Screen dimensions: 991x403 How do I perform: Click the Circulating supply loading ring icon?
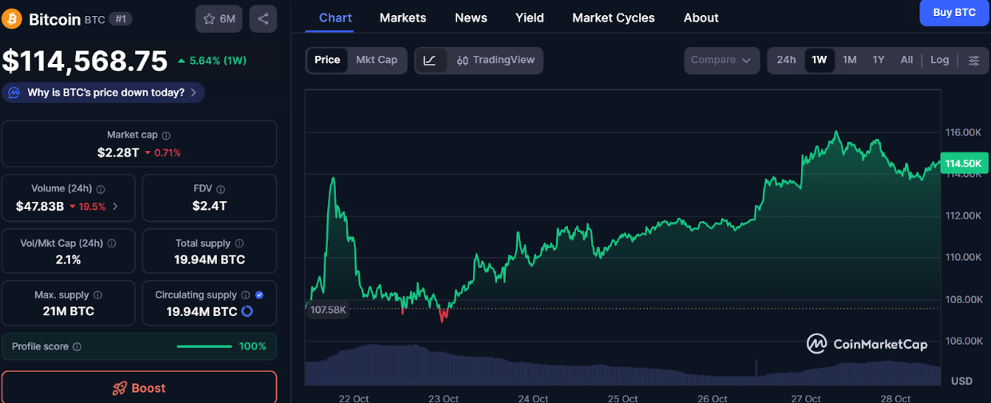coord(247,311)
